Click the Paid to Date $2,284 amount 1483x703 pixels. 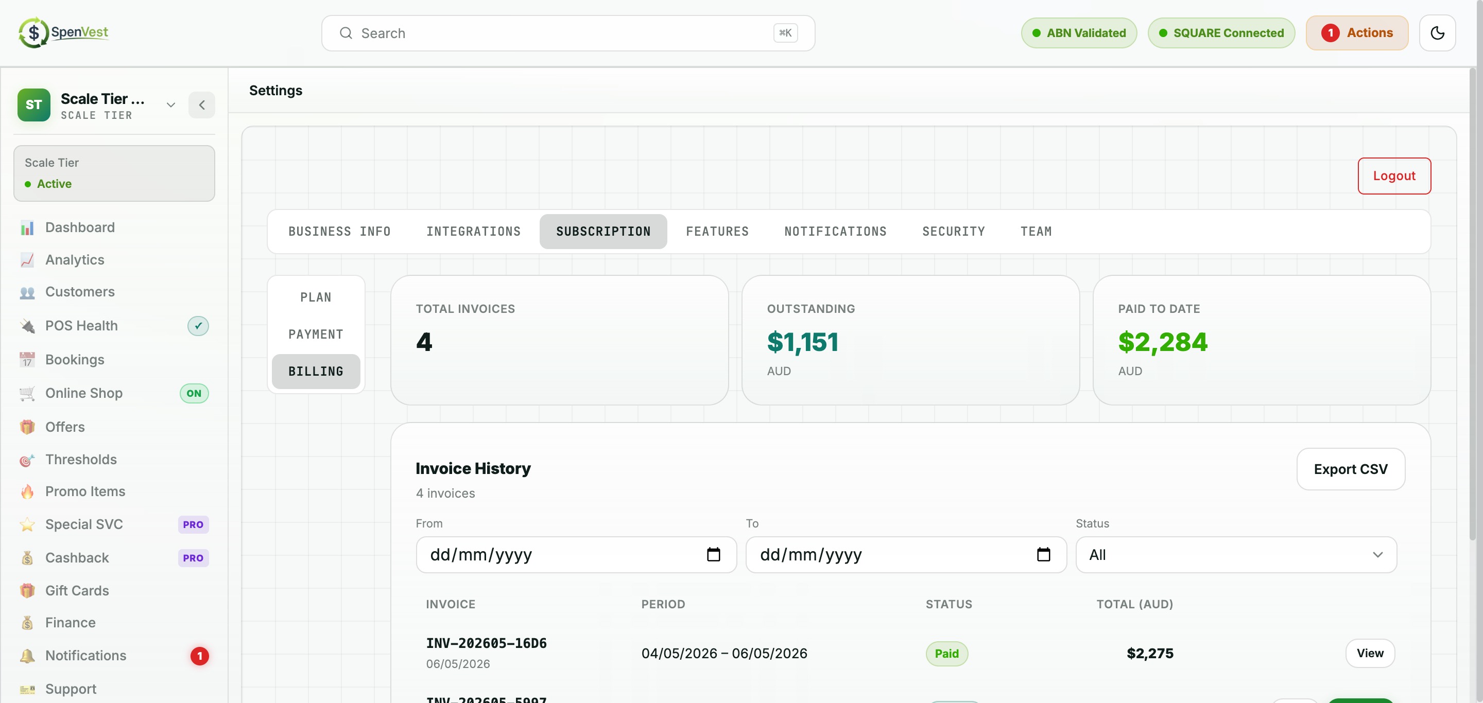tap(1162, 342)
